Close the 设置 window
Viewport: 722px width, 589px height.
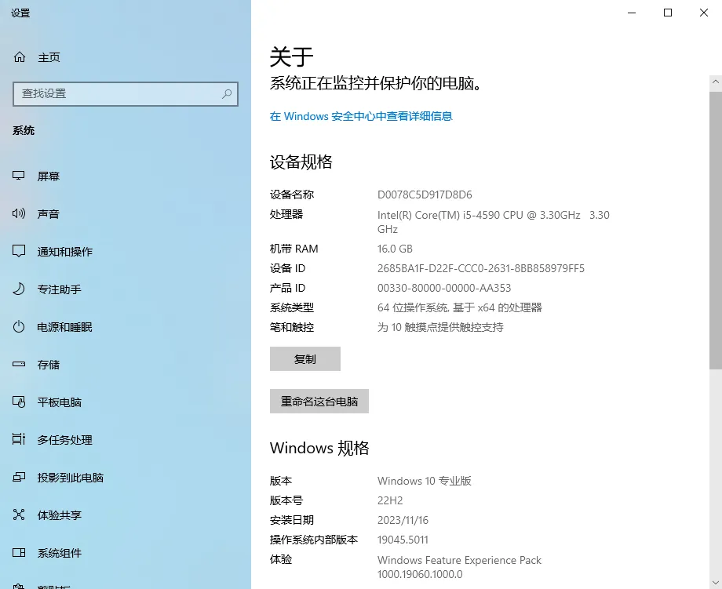[704, 13]
